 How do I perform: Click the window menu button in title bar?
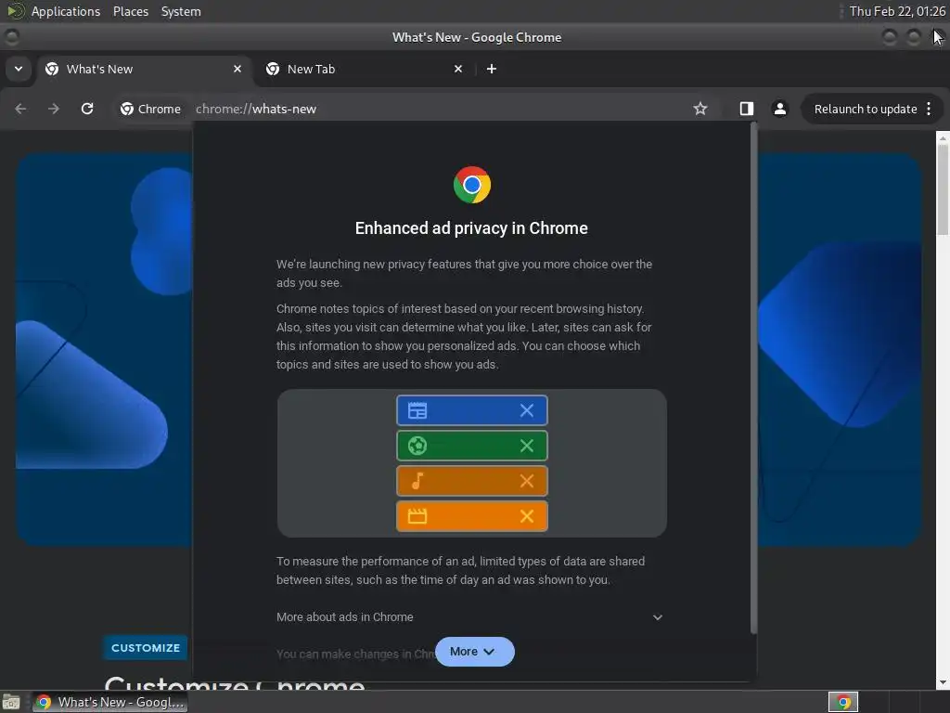coord(11,37)
